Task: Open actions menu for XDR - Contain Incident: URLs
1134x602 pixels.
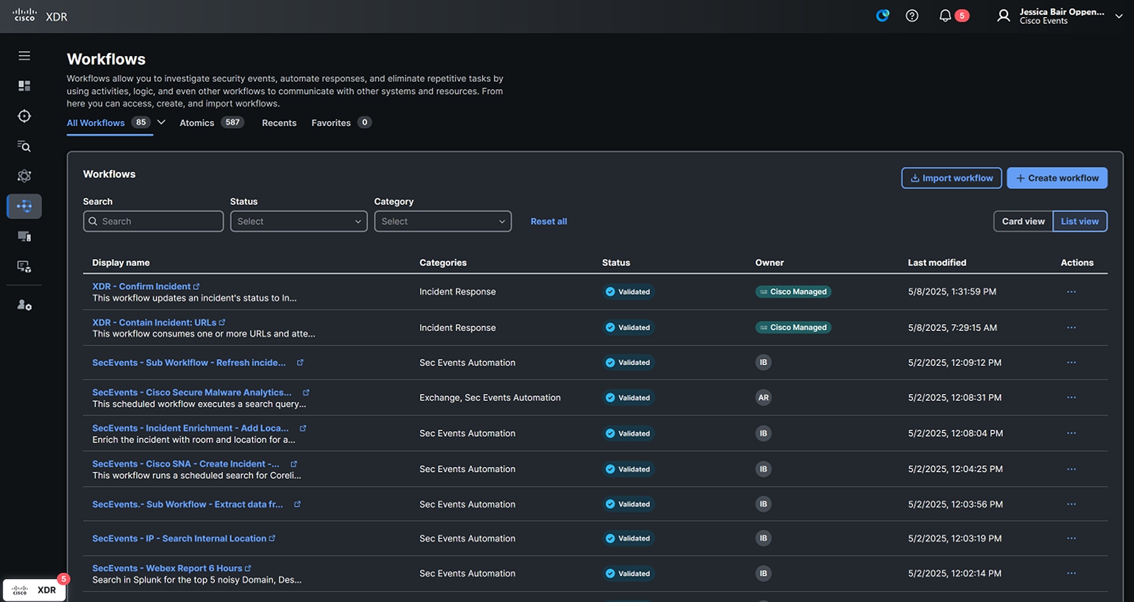Action: coord(1071,328)
